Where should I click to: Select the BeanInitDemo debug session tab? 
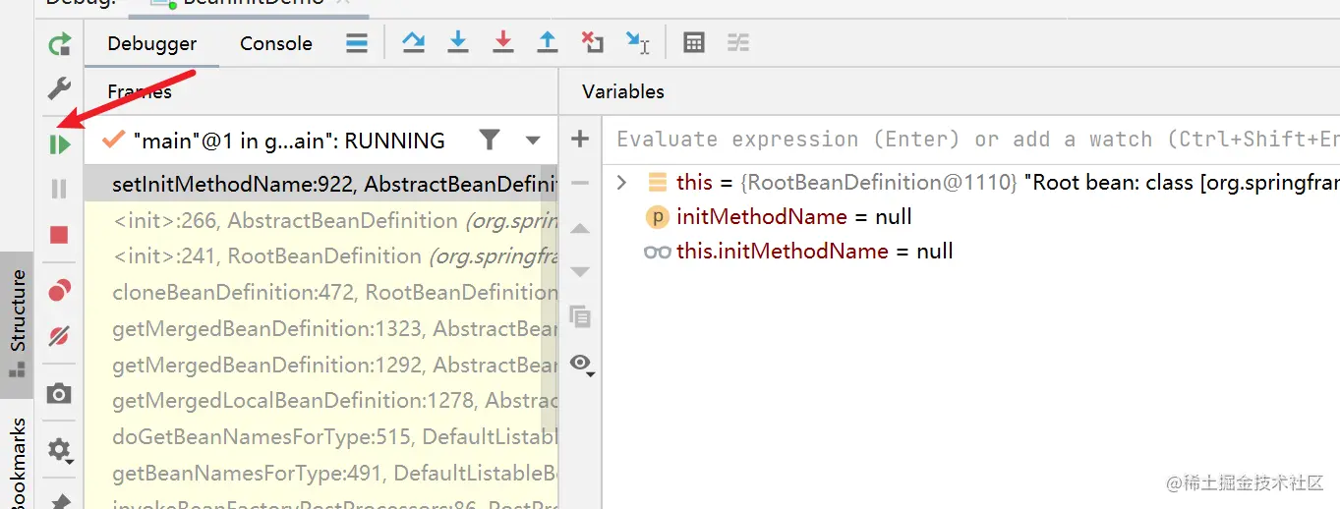(250, 4)
